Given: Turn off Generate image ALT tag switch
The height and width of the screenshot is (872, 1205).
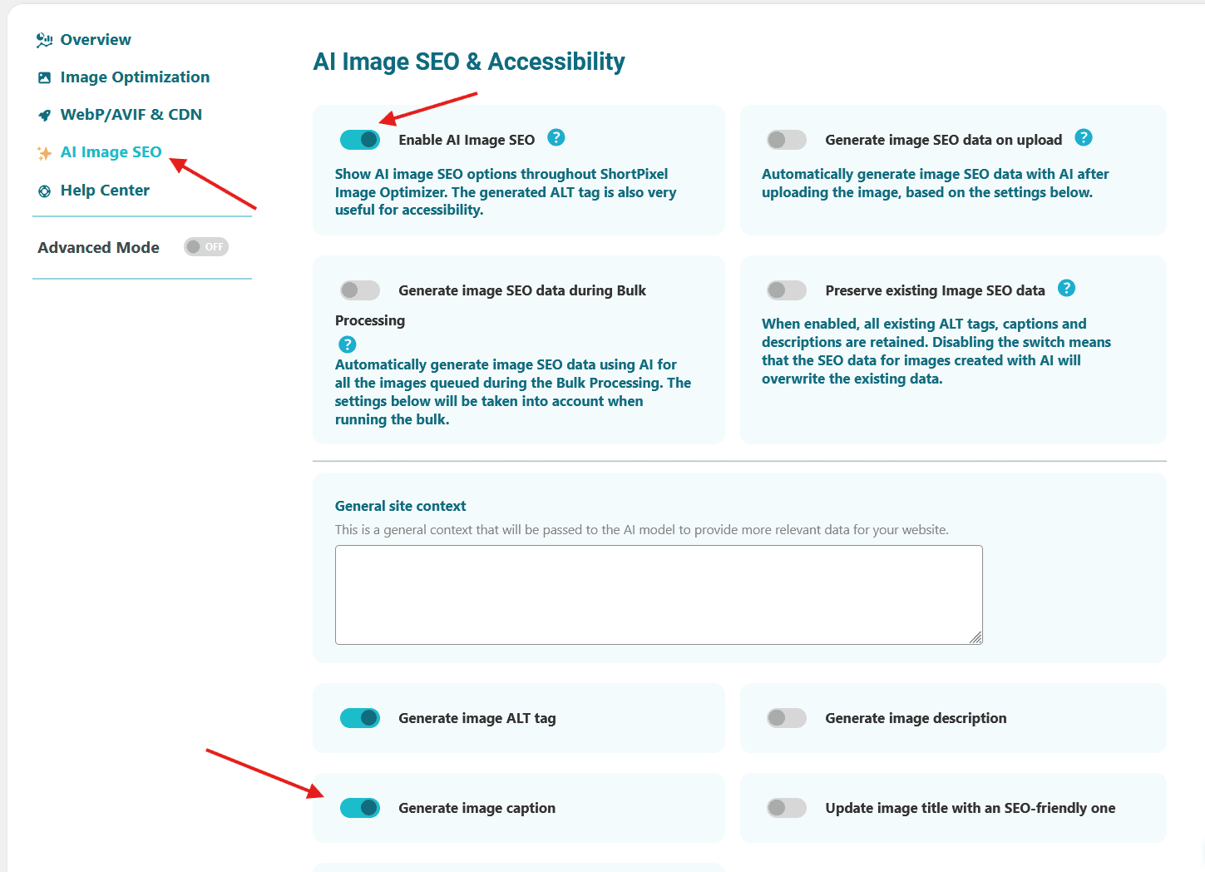Looking at the screenshot, I should point(360,718).
